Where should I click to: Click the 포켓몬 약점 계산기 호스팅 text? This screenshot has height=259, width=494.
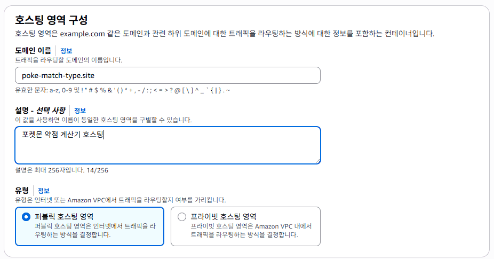coord(62,135)
